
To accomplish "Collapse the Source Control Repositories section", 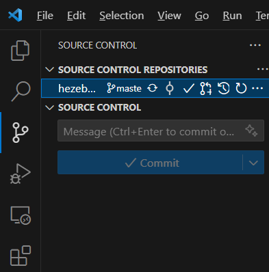I will click(49, 70).
